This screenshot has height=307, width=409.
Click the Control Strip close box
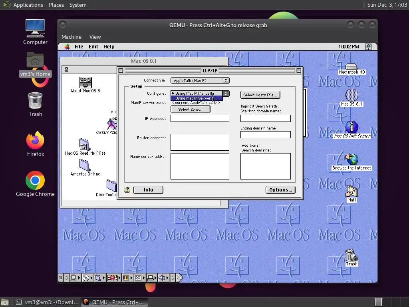pos(61,278)
